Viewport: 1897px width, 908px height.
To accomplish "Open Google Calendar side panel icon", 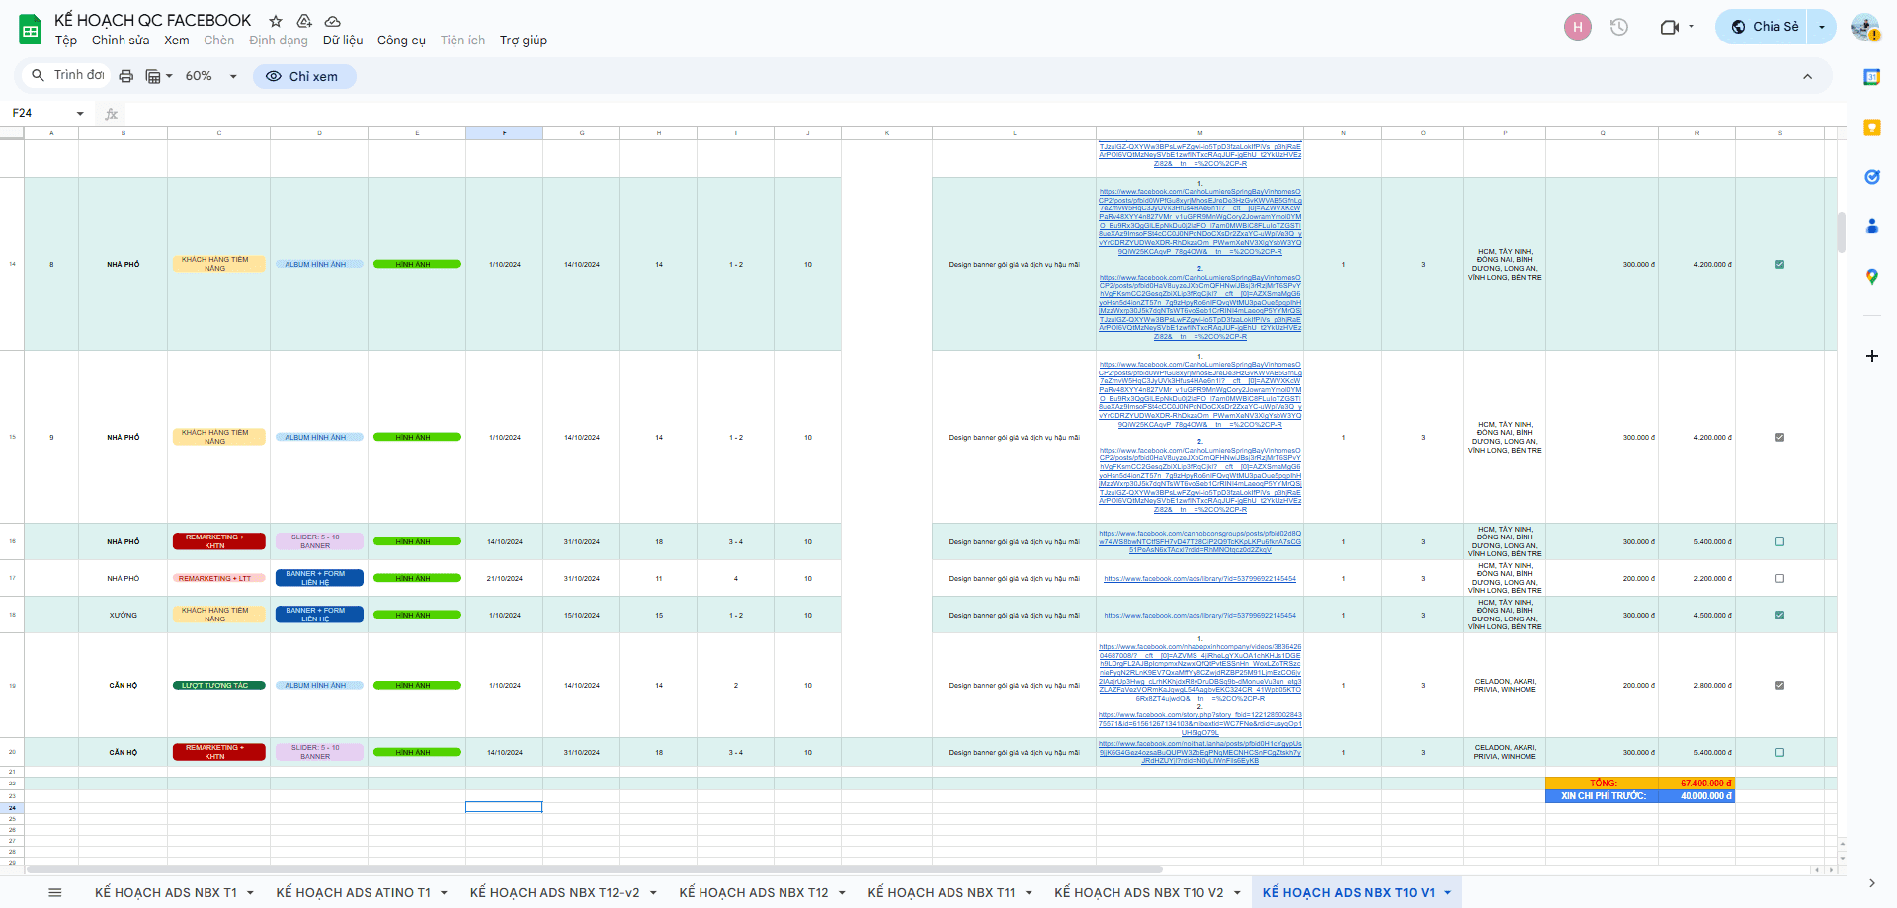I will 1871,77.
